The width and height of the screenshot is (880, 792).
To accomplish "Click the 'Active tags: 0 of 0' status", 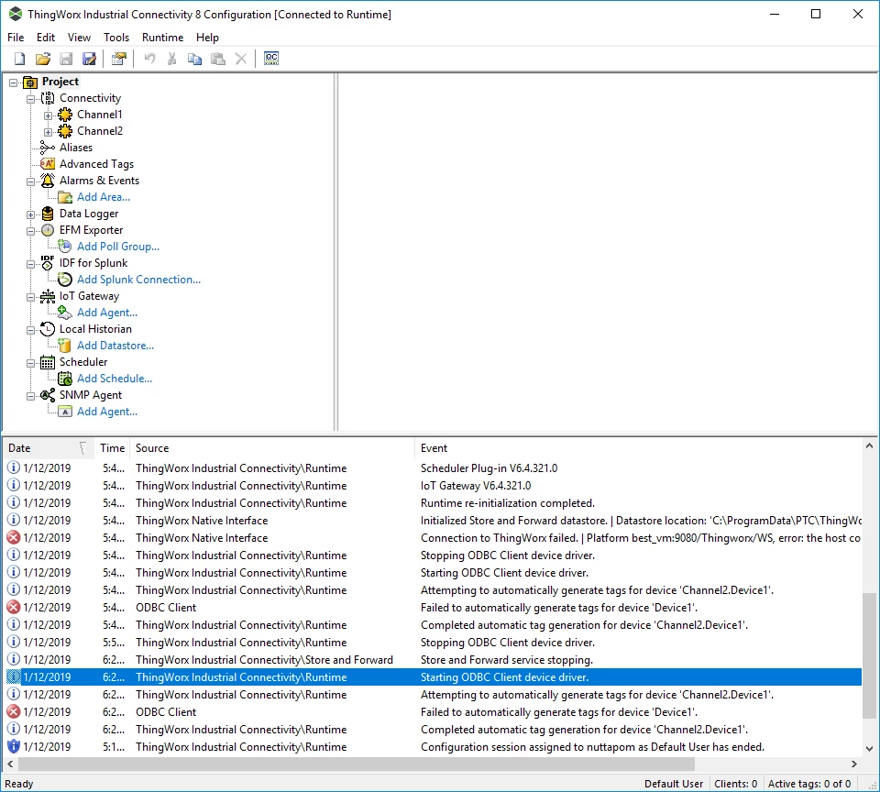I will tap(809, 784).
